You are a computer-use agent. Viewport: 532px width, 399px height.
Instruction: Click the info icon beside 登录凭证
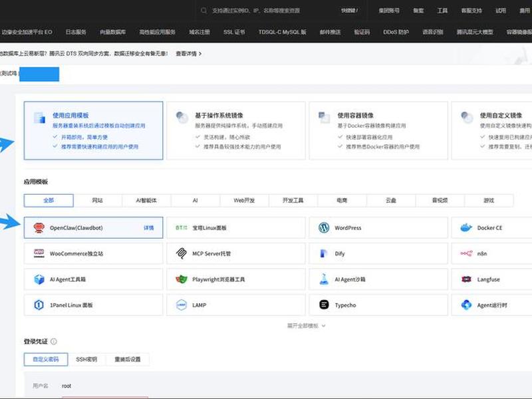[x=54, y=342]
